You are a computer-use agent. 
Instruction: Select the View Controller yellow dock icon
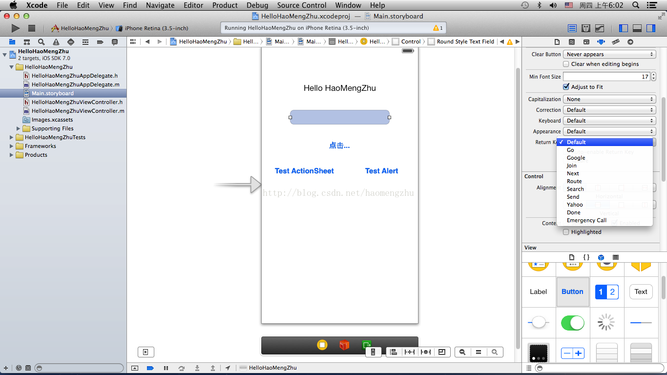click(322, 345)
